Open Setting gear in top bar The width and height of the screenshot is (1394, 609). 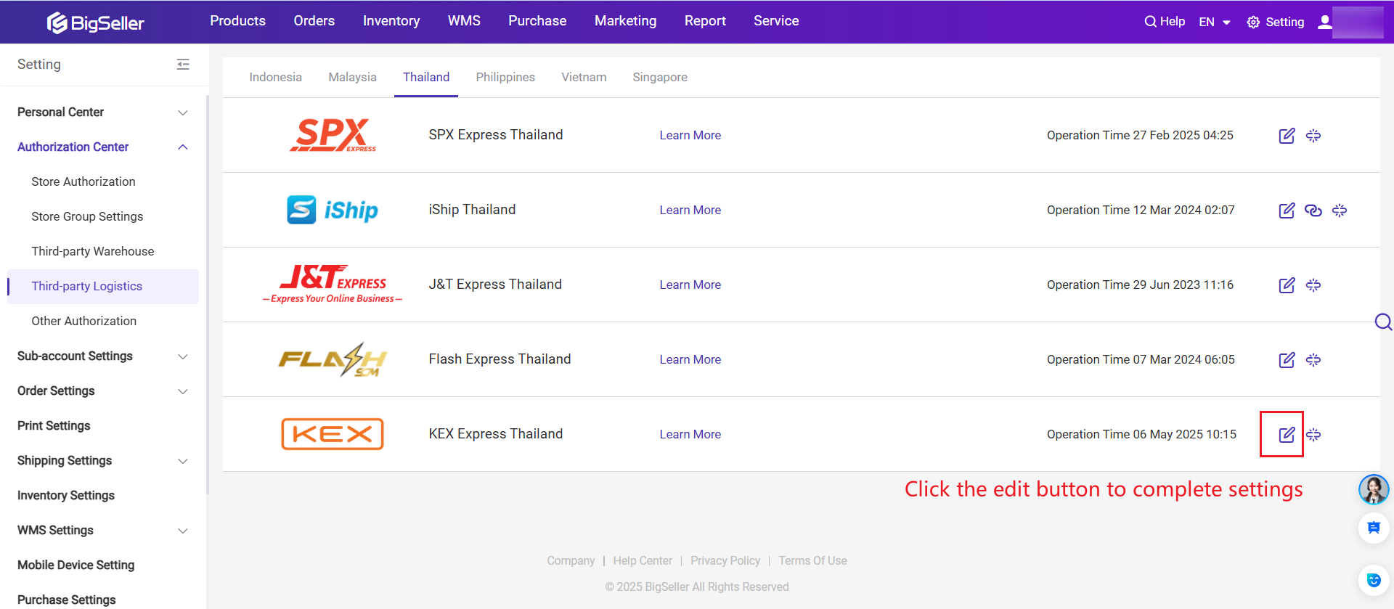coord(1276,22)
